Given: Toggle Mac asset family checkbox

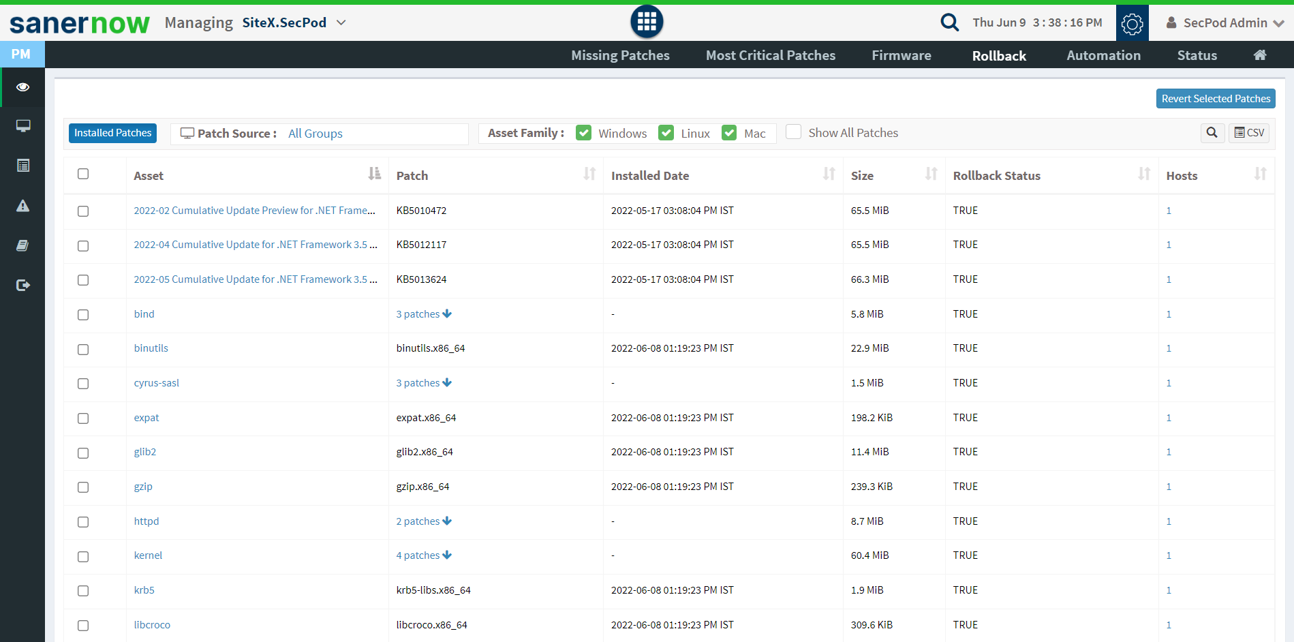Looking at the screenshot, I should (729, 133).
